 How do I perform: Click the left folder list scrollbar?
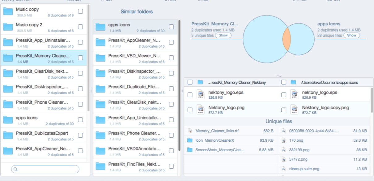pos(88,58)
